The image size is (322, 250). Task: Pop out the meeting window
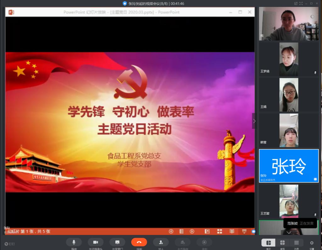pos(296,3)
